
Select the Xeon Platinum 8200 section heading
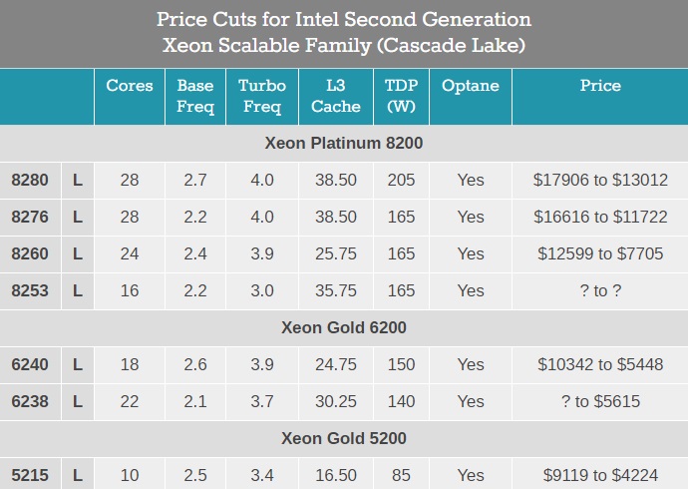[x=344, y=143]
